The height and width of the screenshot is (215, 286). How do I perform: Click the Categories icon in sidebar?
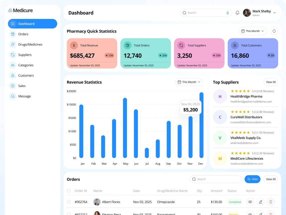pos(13,65)
